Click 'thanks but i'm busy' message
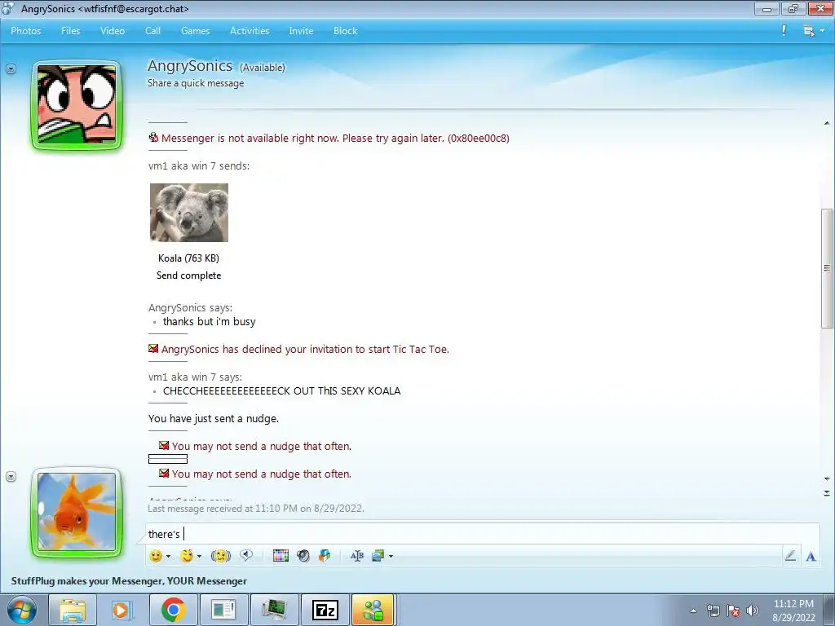The width and height of the screenshot is (835, 626). pyautogui.click(x=209, y=321)
